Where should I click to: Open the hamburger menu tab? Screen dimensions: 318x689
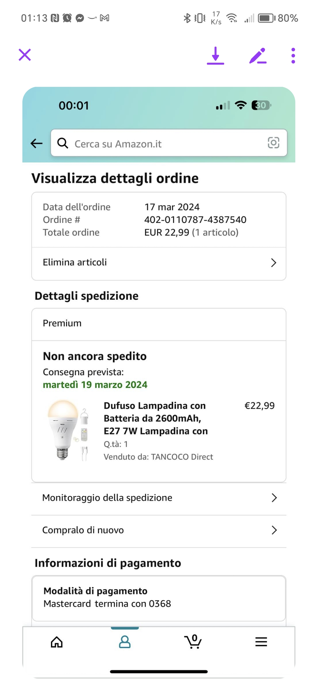point(261,642)
